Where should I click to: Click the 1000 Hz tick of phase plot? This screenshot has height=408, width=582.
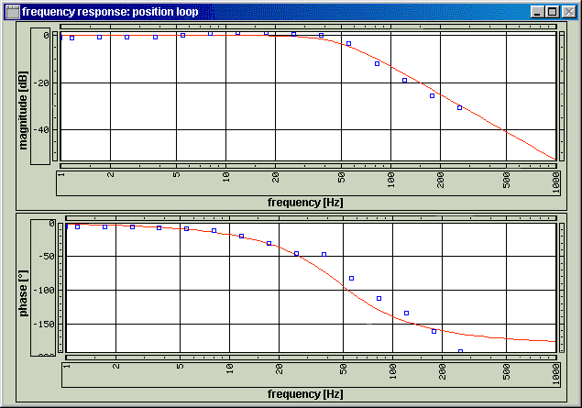coord(555,374)
